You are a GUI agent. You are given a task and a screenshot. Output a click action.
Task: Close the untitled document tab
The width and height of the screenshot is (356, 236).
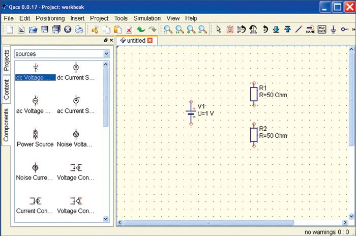pos(150,40)
